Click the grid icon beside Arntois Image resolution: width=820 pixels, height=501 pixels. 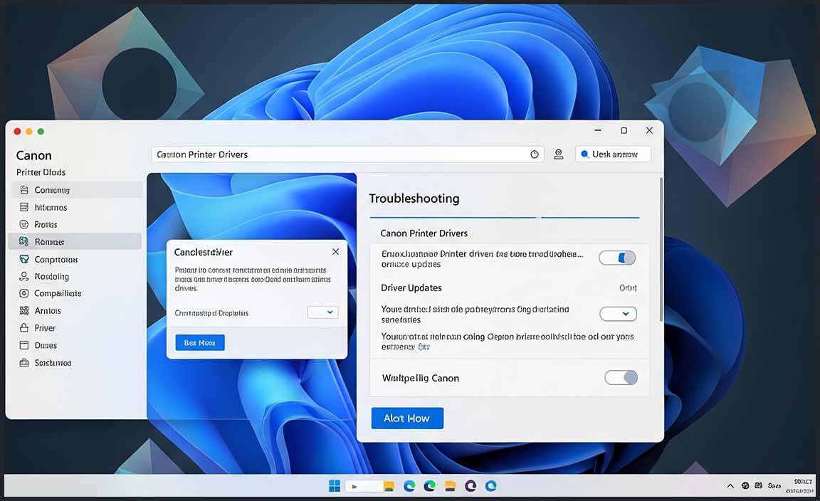pyautogui.click(x=24, y=311)
